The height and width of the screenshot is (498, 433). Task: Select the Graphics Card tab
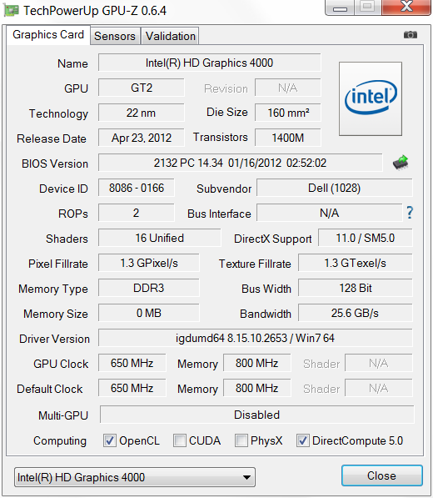[48, 35]
